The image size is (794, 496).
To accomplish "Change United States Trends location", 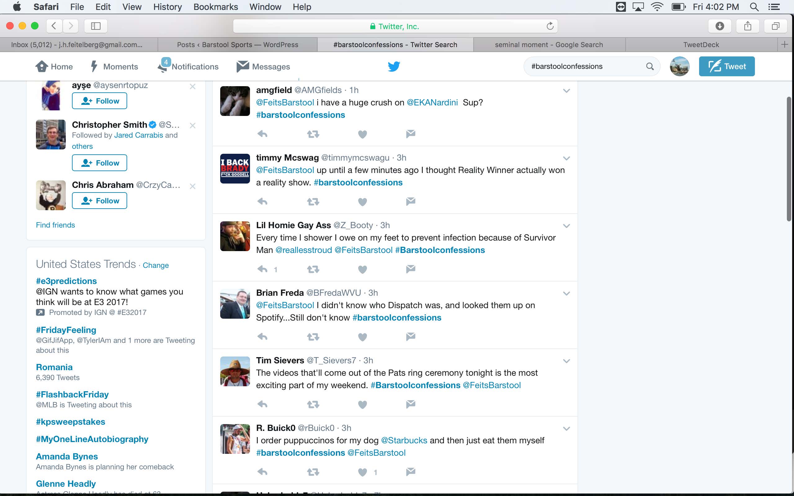I will [155, 265].
